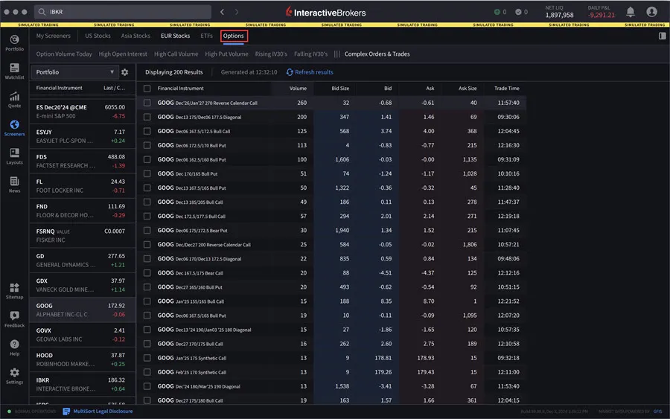Screen dimensions: 670x419
Task: Check the GOOG Dec06 162.5/160 Bull Put checkbox
Action: coord(147,159)
